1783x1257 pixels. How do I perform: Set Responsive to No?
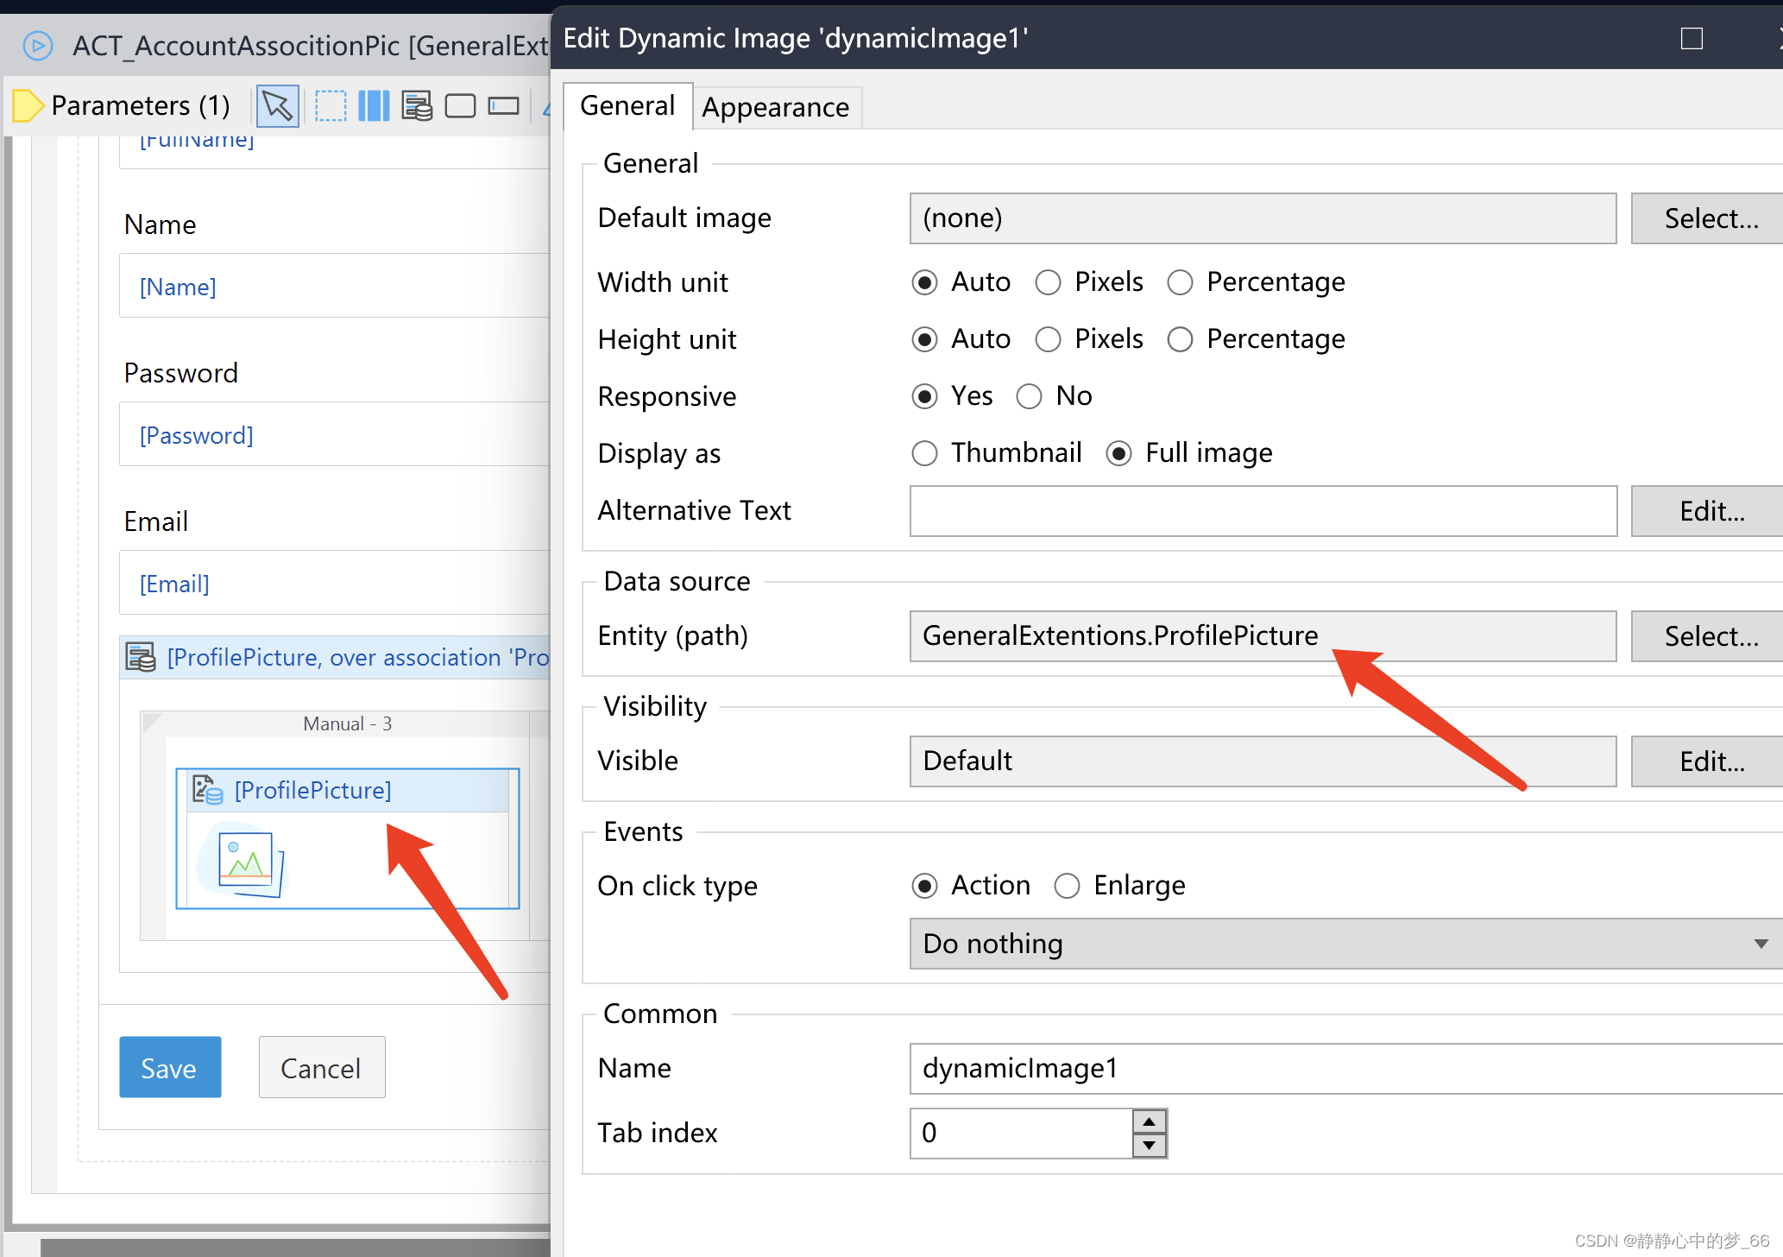point(1029,397)
